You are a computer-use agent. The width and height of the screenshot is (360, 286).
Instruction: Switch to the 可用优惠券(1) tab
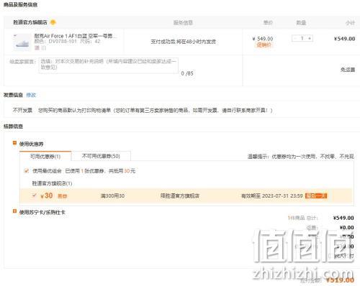pos(45,157)
